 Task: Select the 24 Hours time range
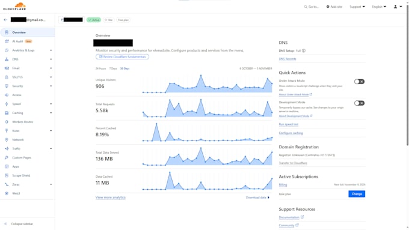(x=100, y=68)
